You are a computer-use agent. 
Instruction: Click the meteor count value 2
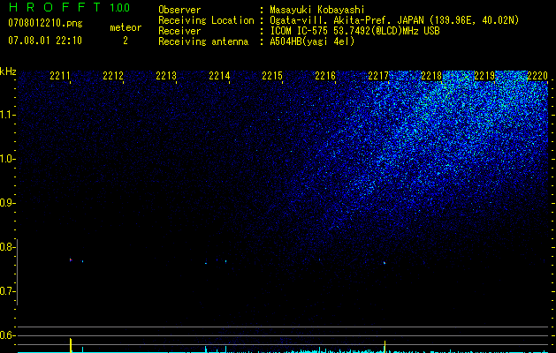pos(126,41)
